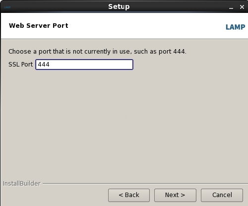The height and width of the screenshot is (206, 248).
Task: Click the less-than arrow on Back button
Action: (121, 195)
